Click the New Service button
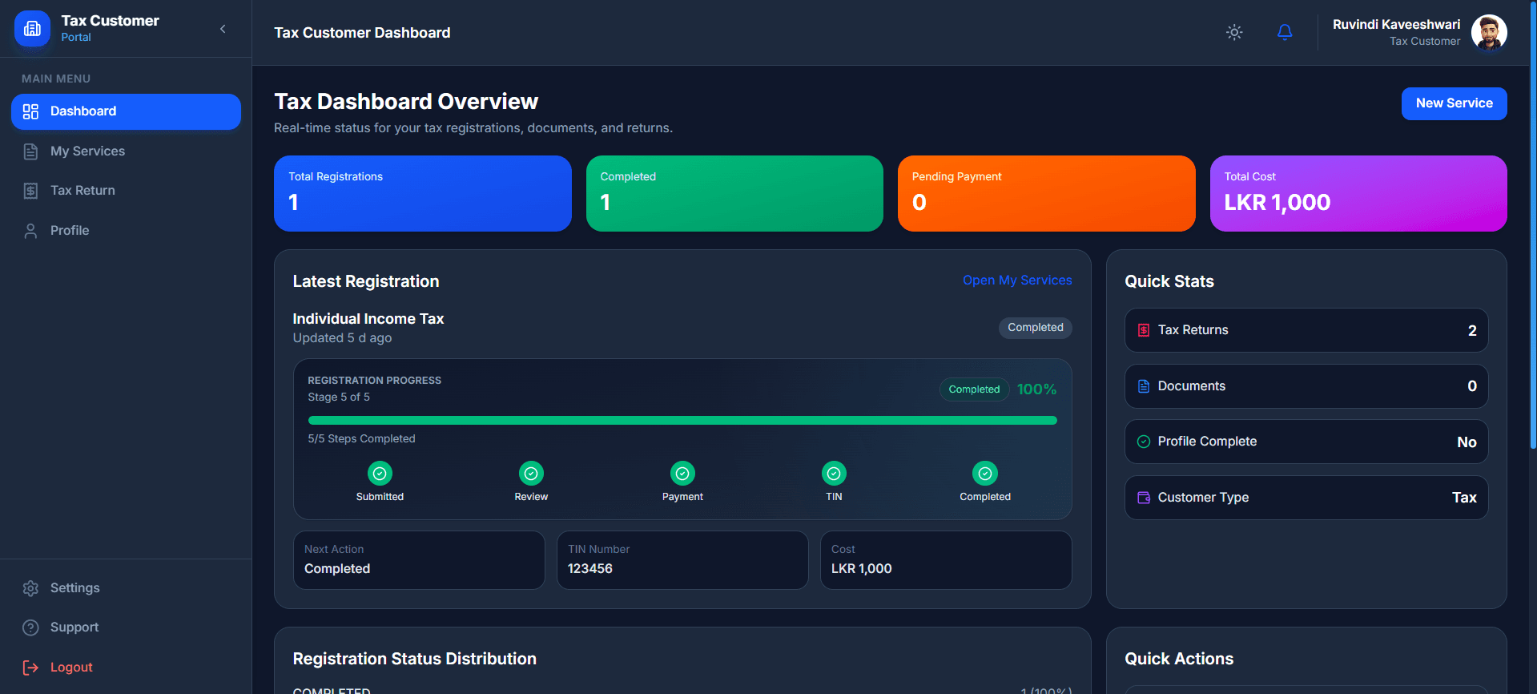Viewport: 1537px width, 694px height. (x=1454, y=103)
